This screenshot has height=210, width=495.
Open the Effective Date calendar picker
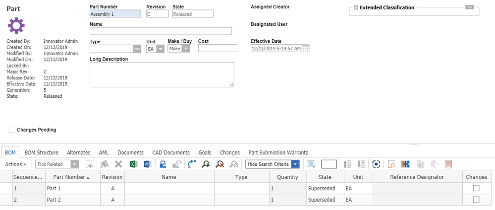point(306,49)
